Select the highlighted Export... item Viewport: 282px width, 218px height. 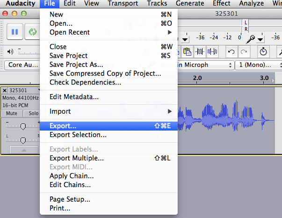click(108, 126)
